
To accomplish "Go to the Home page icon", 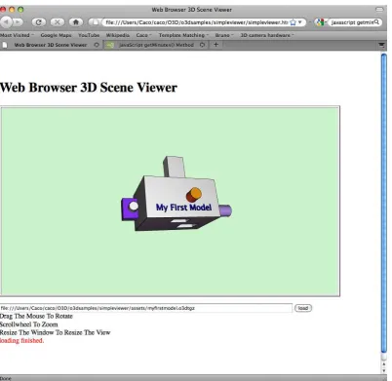I will coord(76,22).
